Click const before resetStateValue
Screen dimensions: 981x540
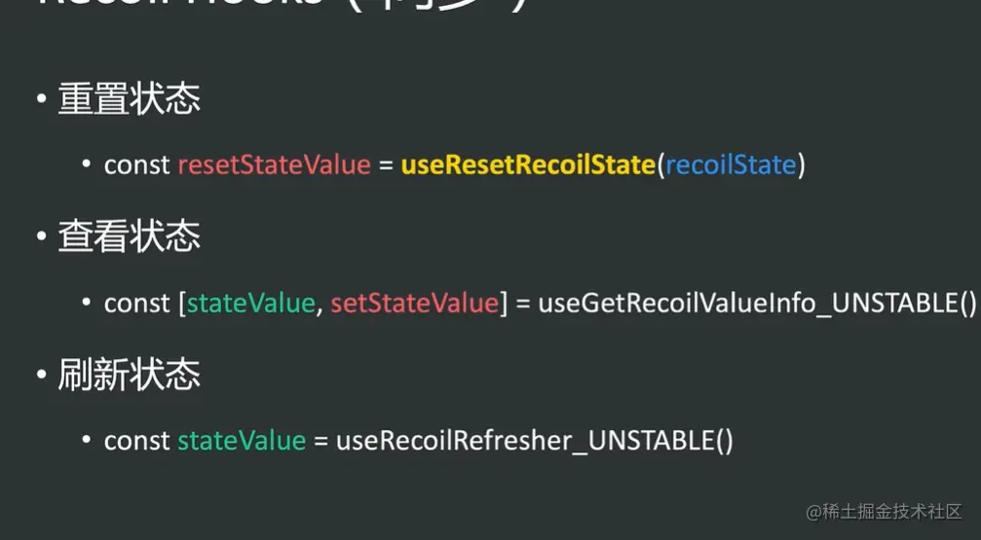click(x=137, y=165)
